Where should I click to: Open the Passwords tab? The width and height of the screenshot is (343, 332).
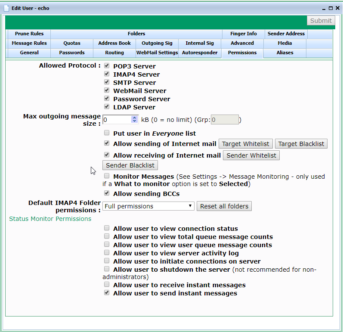coord(72,53)
